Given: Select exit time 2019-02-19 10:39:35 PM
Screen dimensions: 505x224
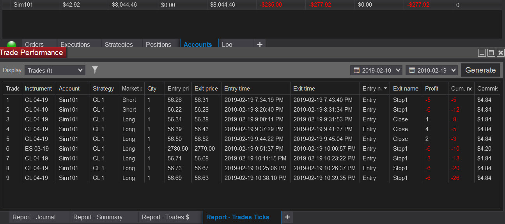Looking at the screenshot, I should (x=324, y=178).
